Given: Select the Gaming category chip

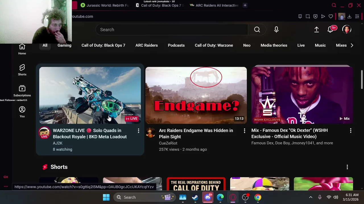Looking at the screenshot, I should click(x=64, y=45).
